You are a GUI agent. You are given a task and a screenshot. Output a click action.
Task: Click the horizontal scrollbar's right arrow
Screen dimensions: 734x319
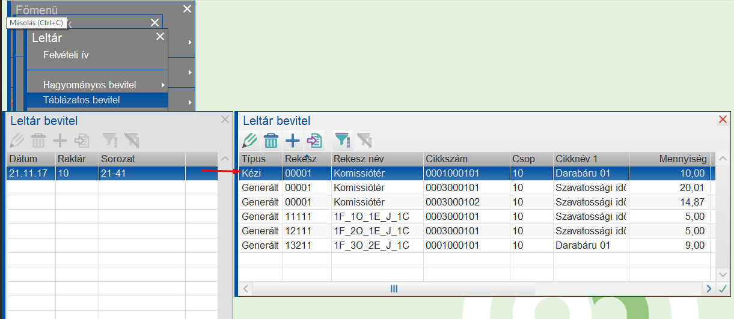[x=709, y=289]
